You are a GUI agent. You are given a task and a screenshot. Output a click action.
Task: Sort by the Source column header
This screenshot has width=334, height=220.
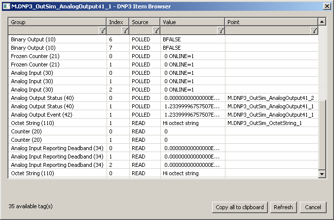click(144, 22)
